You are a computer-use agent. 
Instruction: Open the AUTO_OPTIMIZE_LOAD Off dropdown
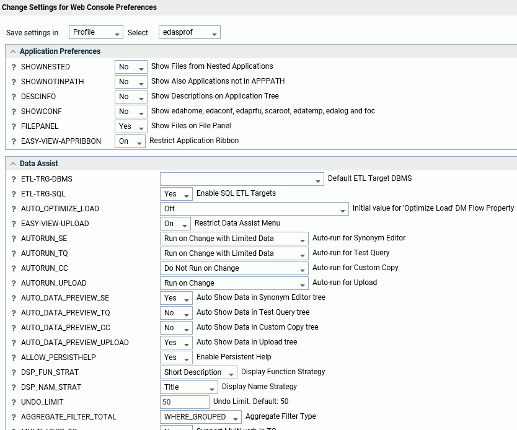click(x=254, y=209)
